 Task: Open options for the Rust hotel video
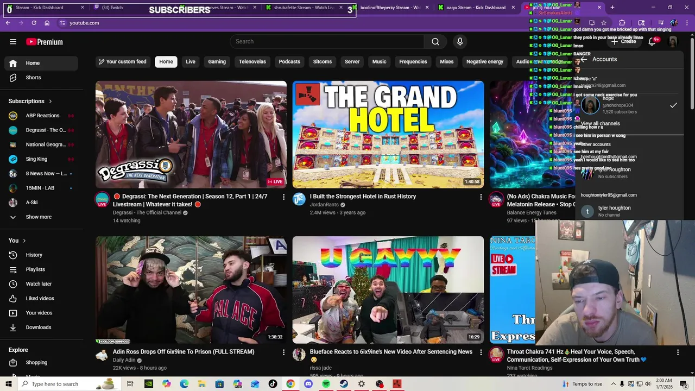tap(481, 197)
